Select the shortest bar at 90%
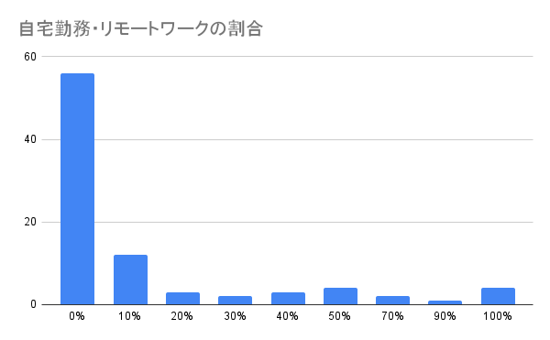550x340 pixels. click(445, 302)
